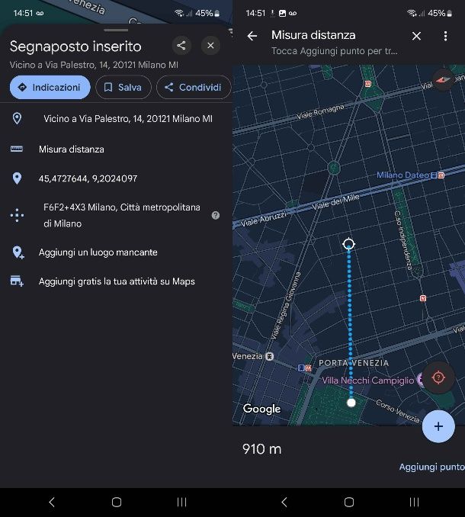Tap the Condividi share button

[194, 88]
